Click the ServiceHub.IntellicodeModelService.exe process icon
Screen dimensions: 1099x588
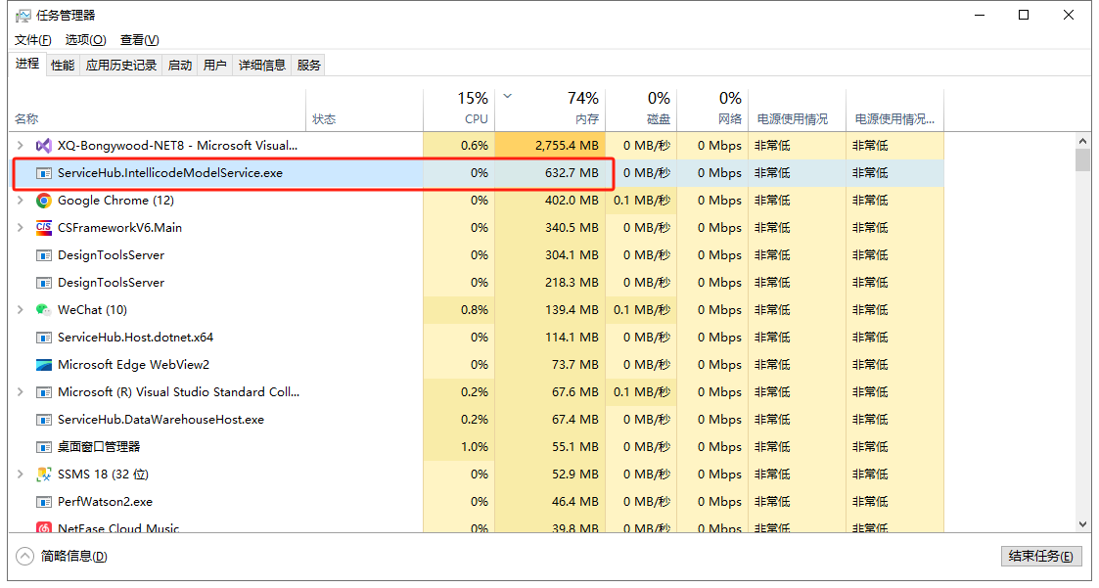coord(43,173)
